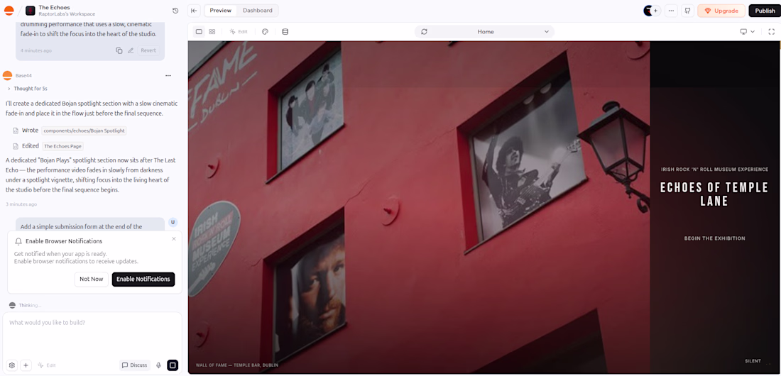Screen dimensions: 781x376
Task: Refresh the preview with reload icon
Action: (x=424, y=31)
